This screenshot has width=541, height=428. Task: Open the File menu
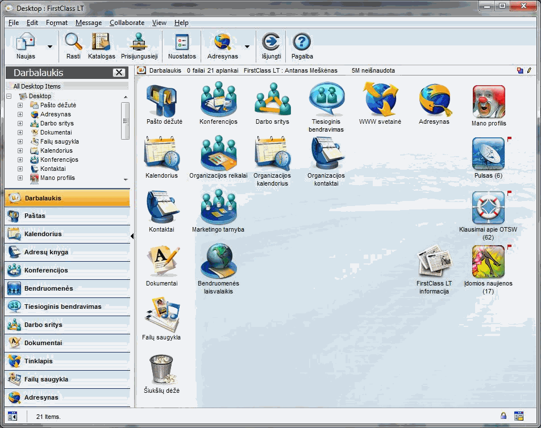click(x=14, y=23)
